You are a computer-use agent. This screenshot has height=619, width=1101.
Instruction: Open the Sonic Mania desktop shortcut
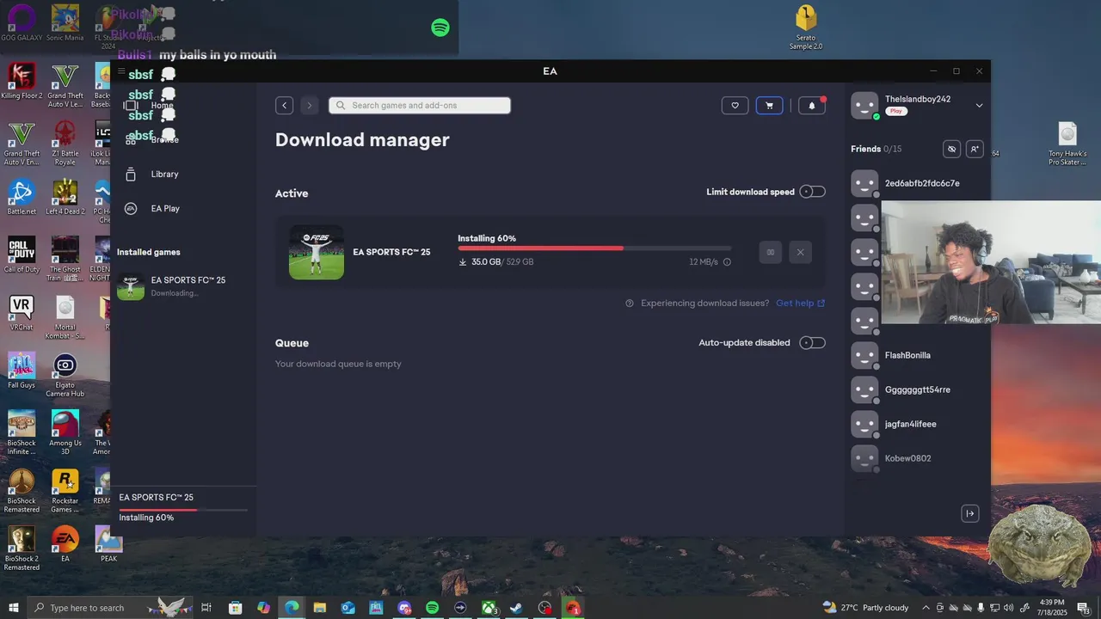(x=65, y=23)
